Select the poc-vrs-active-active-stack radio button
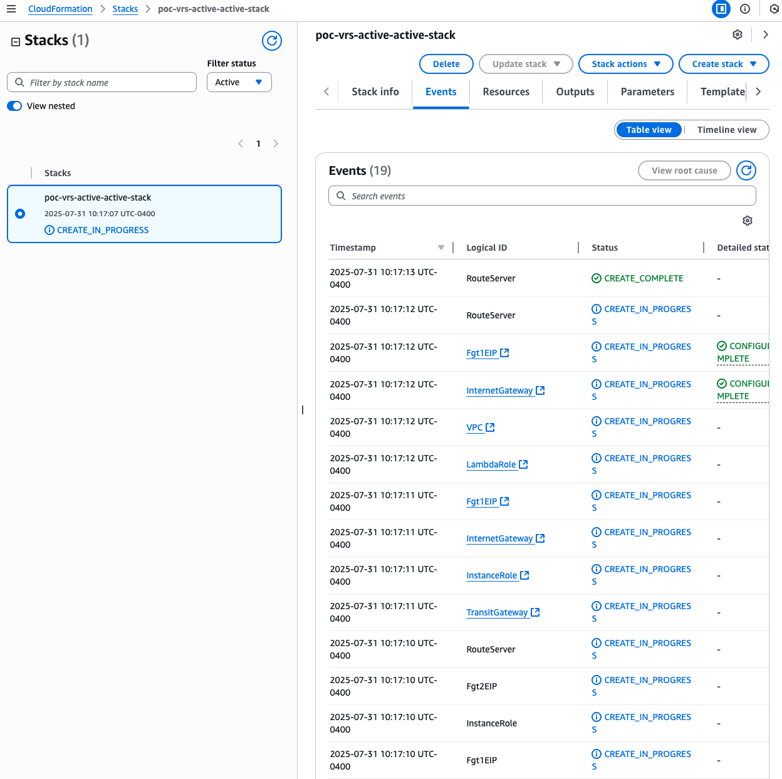Screen dimensions: 782x779 [x=20, y=214]
